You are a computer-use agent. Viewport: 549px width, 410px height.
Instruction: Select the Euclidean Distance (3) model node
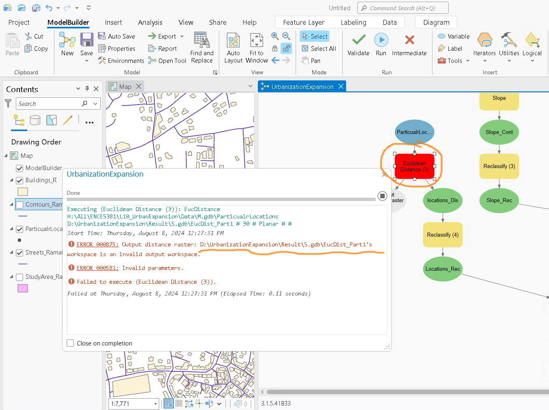414,166
